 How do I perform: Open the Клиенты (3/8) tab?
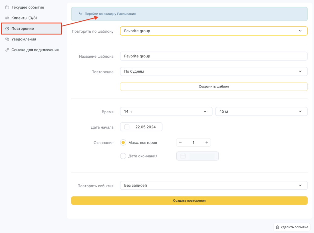click(x=31, y=18)
